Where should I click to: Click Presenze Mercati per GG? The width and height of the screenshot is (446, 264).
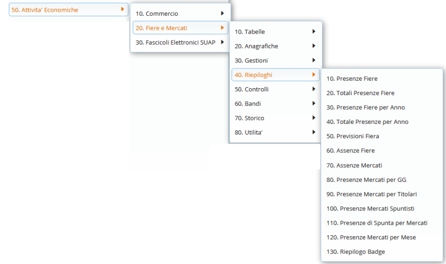point(366,180)
